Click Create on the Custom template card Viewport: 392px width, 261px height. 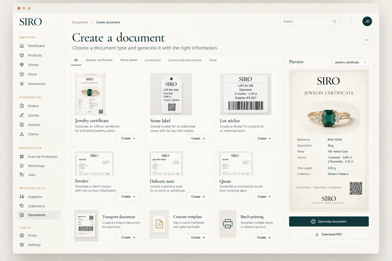pos(198,237)
